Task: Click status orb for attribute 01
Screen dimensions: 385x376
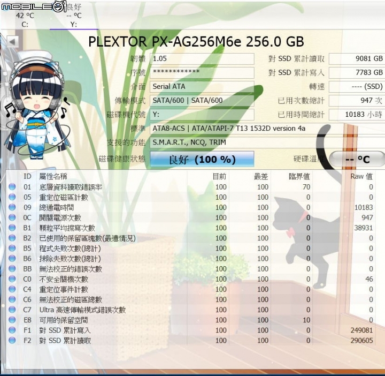Action: pyautogui.click(x=12, y=186)
